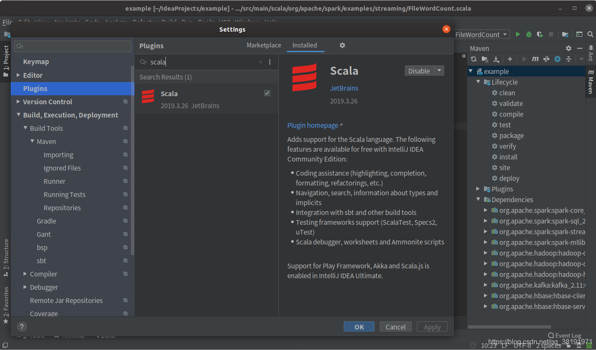596x350 pixels.
Task: Expand org.apache.kafka:kafka_2.11 dependency
Action: 486,285
